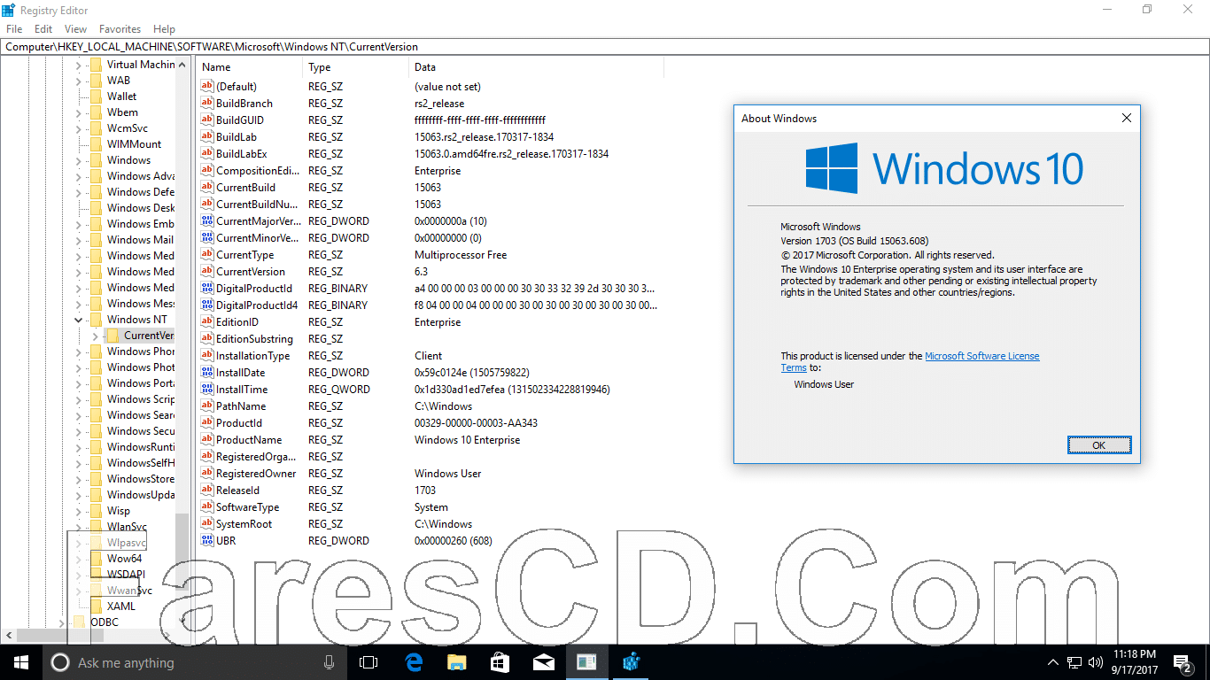Click tree pane vertical scrollbar up arrow
Viewport: 1210px width, 680px height.
pyautogui.click(x=182, y=65)
